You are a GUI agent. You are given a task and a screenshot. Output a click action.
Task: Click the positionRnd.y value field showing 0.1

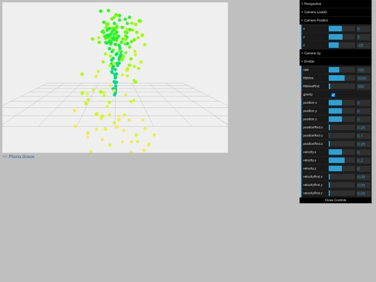coord(363,136)
